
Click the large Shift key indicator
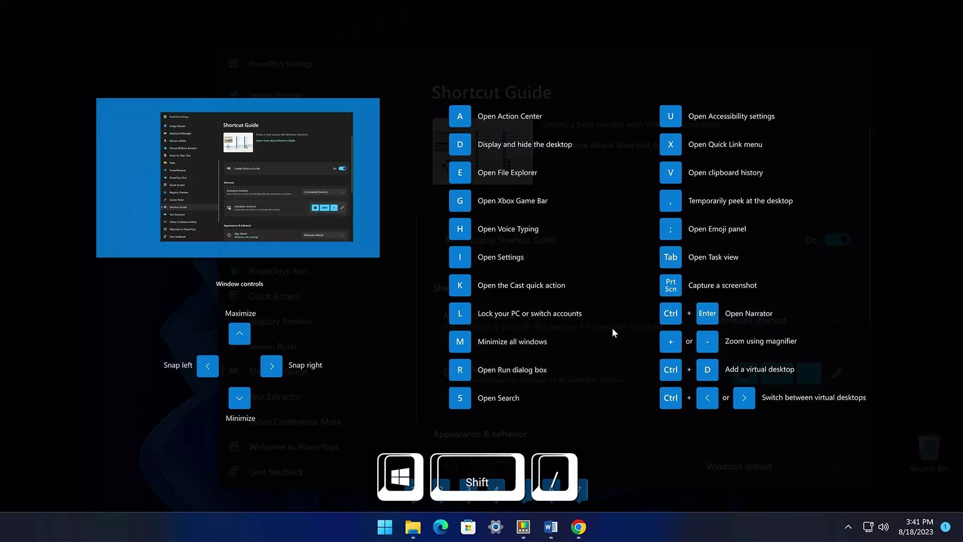(477, 477)
